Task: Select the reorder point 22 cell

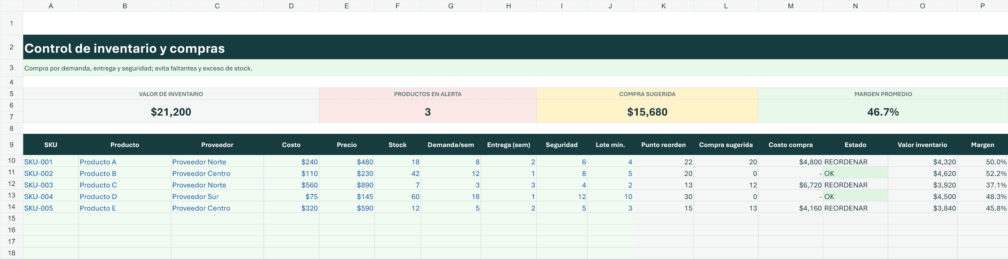Action: pos(663,161)
